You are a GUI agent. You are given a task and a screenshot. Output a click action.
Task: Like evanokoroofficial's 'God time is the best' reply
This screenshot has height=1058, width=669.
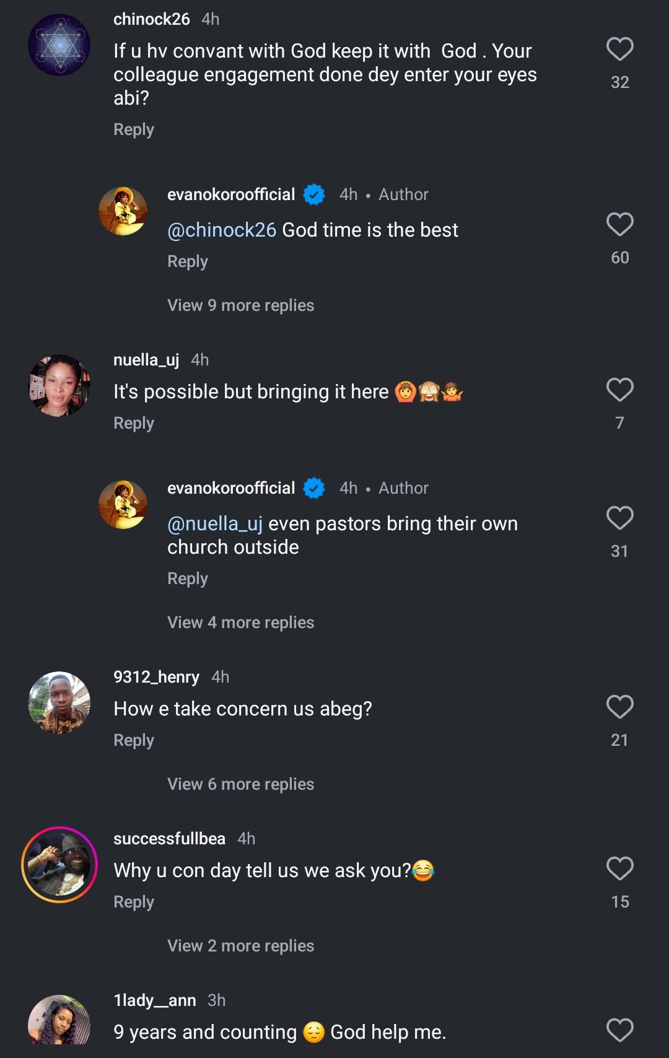point(619,225)
